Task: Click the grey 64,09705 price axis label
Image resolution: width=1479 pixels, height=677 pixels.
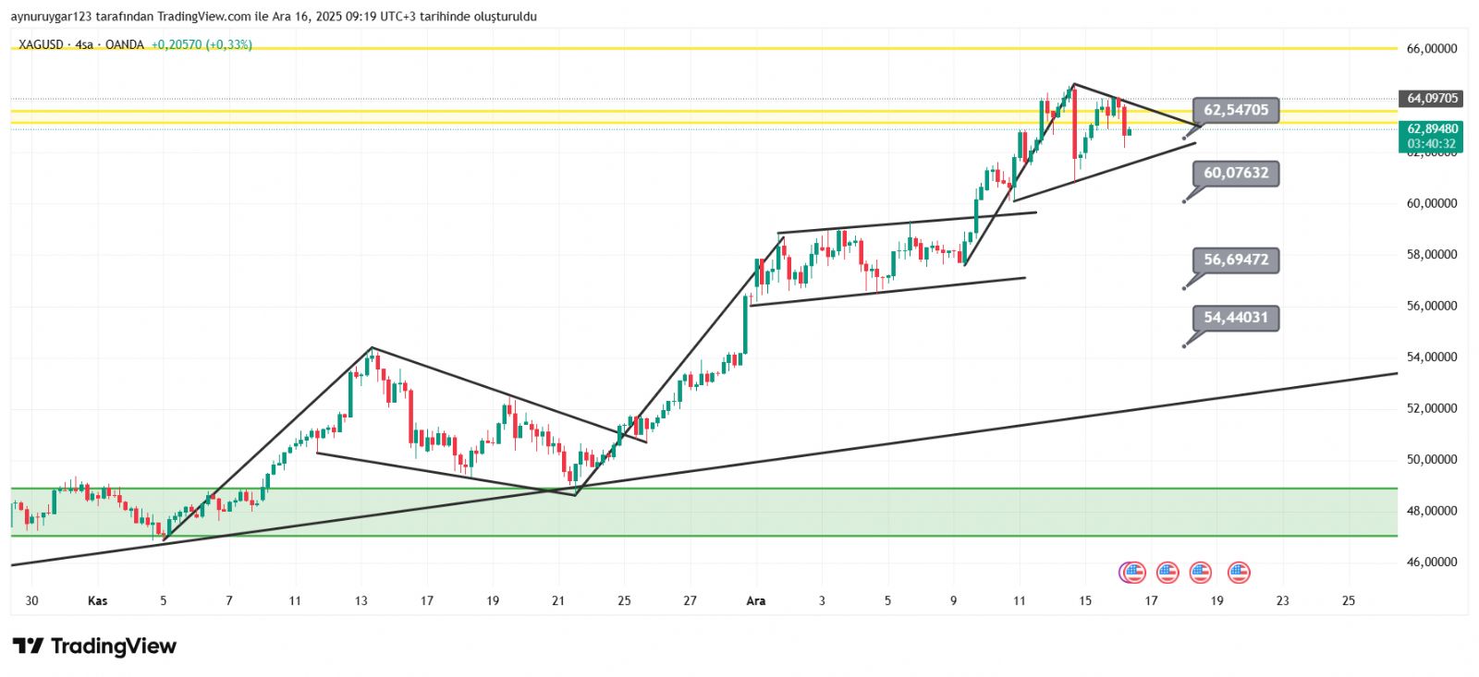Action: point(1432,98)
